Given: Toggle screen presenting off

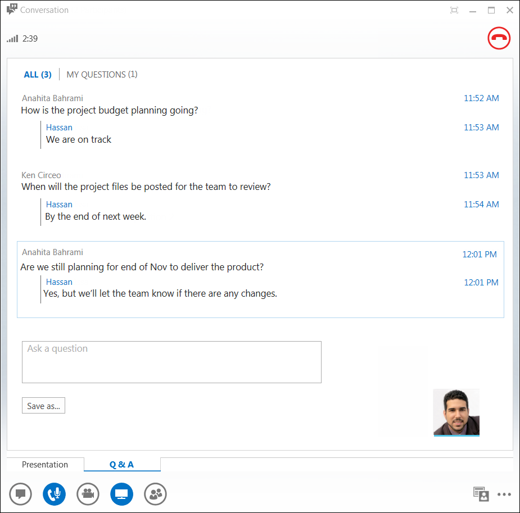Looking at the screenshot, I should 121,494.
